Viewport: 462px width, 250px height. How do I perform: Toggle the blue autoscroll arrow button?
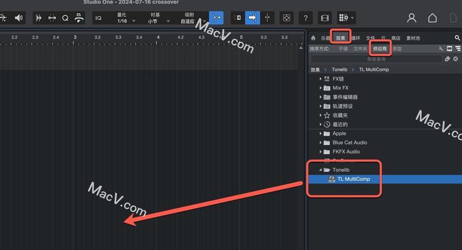[252, 18]
